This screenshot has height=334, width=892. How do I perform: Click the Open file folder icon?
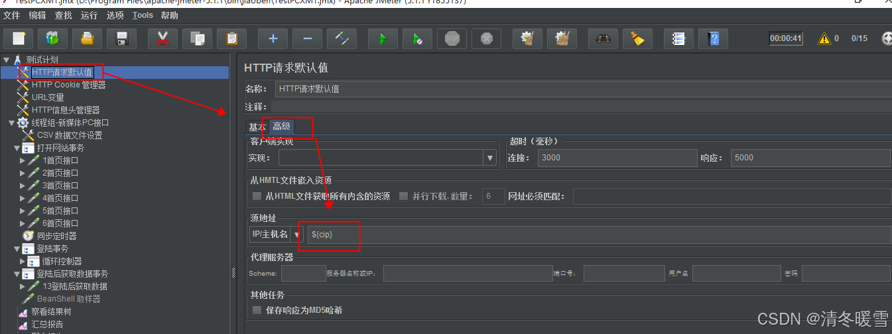point(87,38)
